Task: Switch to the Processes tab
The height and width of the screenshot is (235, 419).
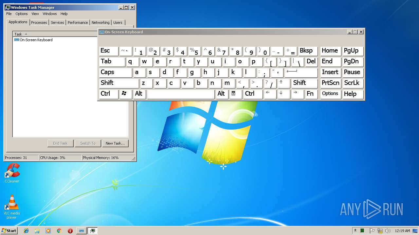Action: pos(39,23)
